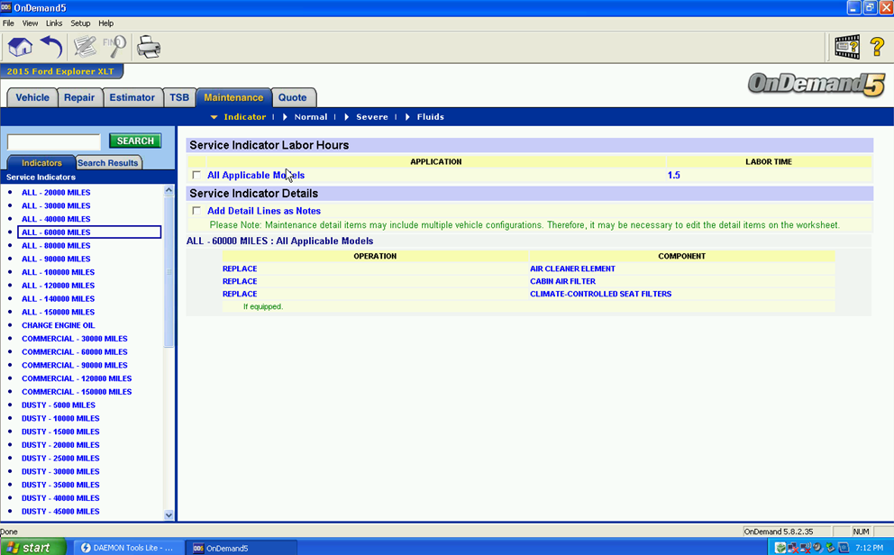The image size is (894, 555).
Task: Open the File menu
Action: 8,23
